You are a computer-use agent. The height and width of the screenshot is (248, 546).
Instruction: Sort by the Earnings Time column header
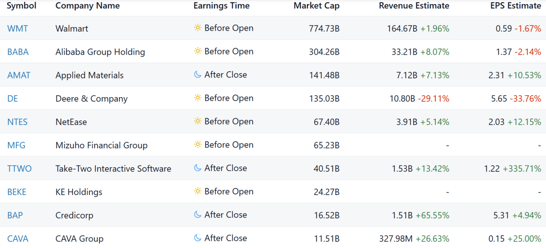(221, 6)
